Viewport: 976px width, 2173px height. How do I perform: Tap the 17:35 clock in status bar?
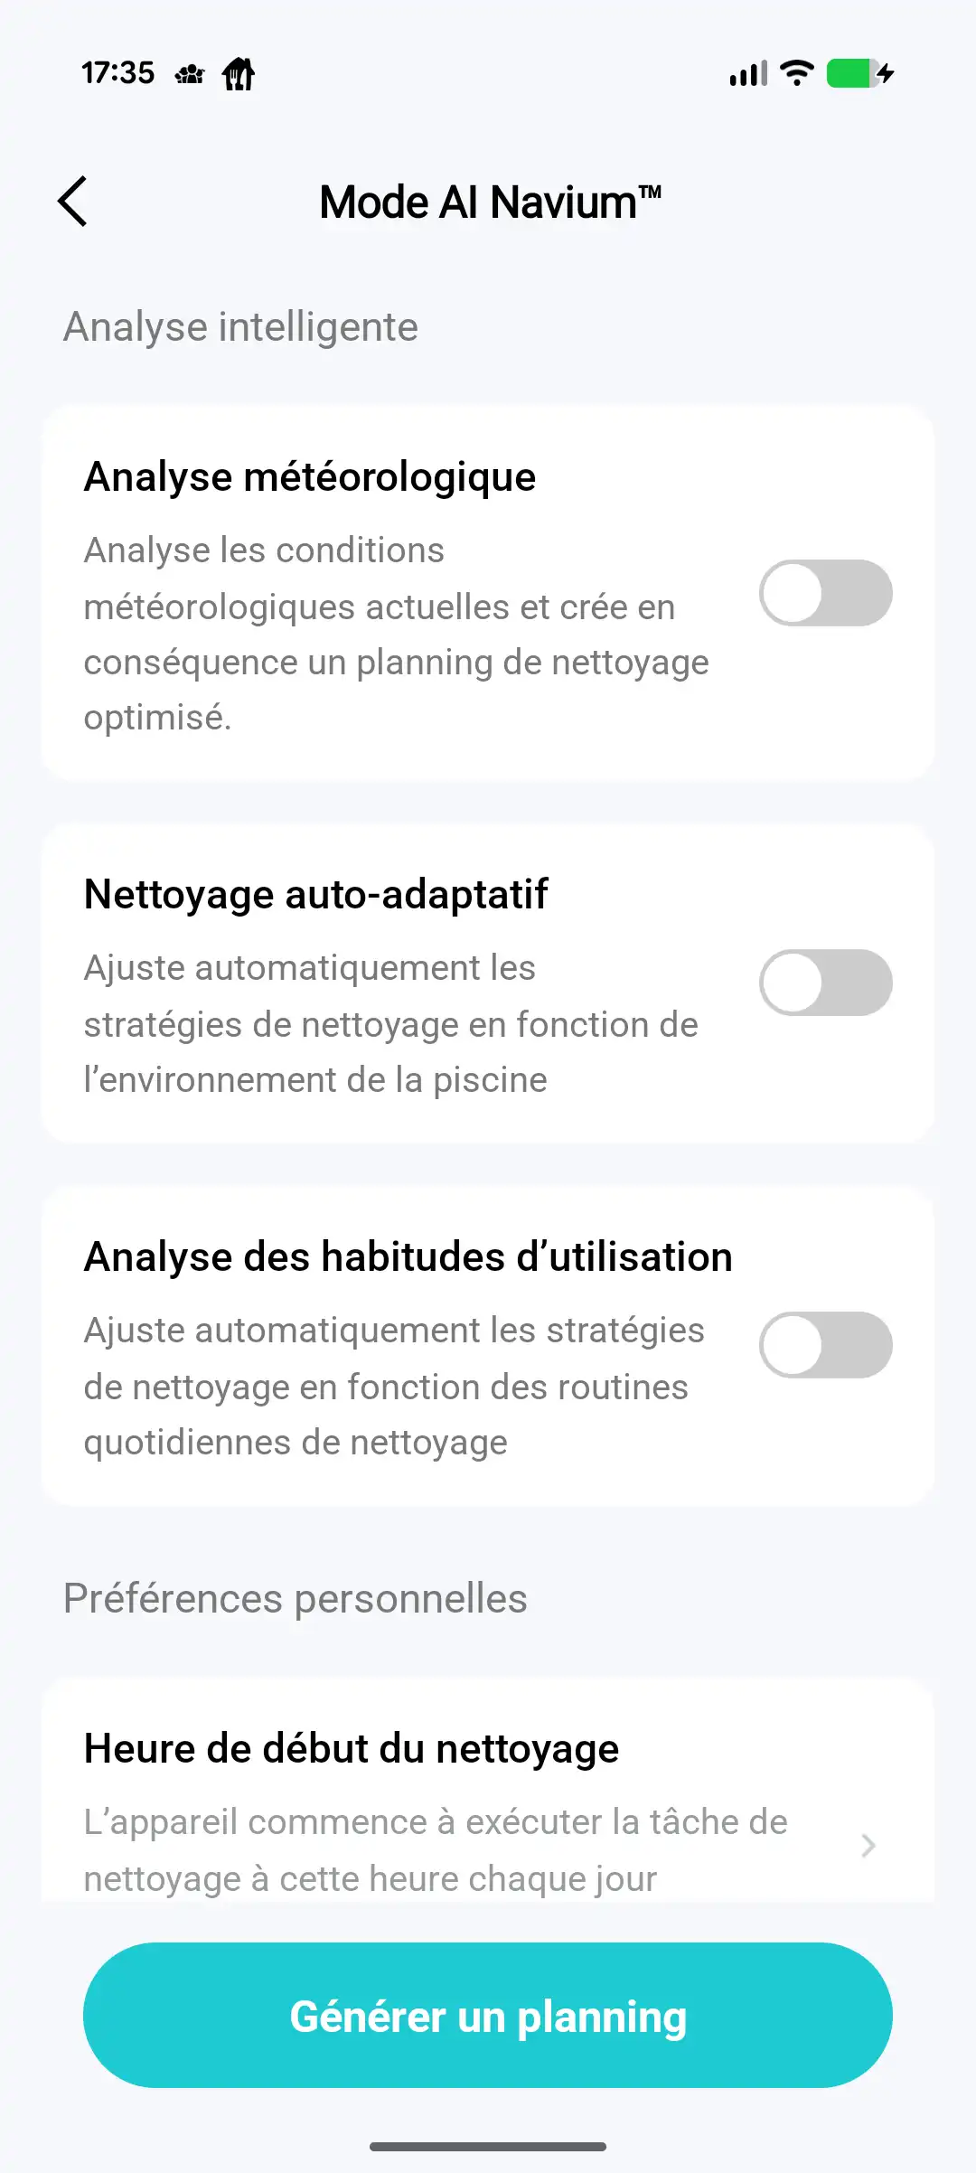coord(118,73)
